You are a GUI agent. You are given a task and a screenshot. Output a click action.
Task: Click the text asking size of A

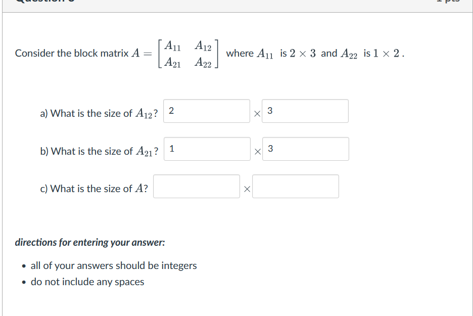pyautogui.click(x=93, y=188)
